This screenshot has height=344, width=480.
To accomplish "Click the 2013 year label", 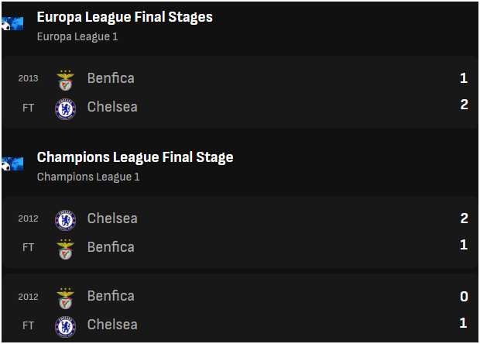I will click(28, 78).
